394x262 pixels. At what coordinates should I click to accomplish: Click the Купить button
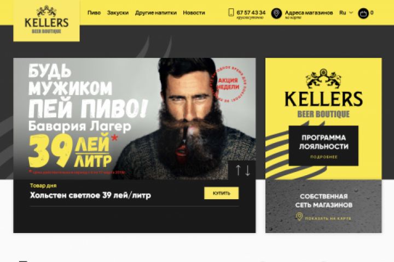[222, 193]
